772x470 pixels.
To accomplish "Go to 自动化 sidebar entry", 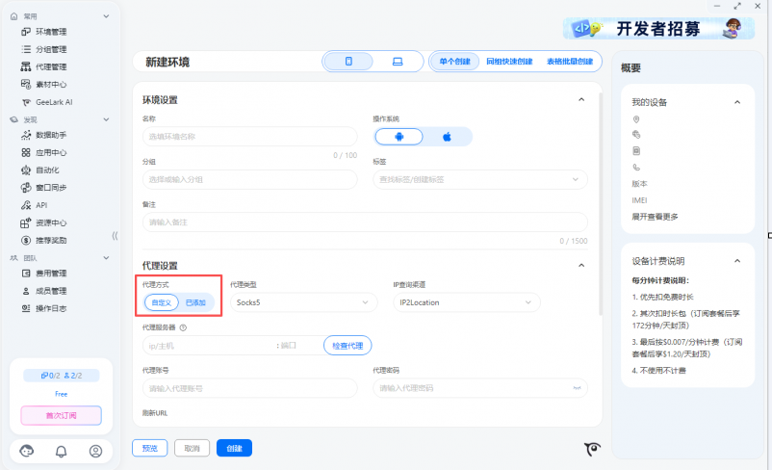I will coord(47,170).
